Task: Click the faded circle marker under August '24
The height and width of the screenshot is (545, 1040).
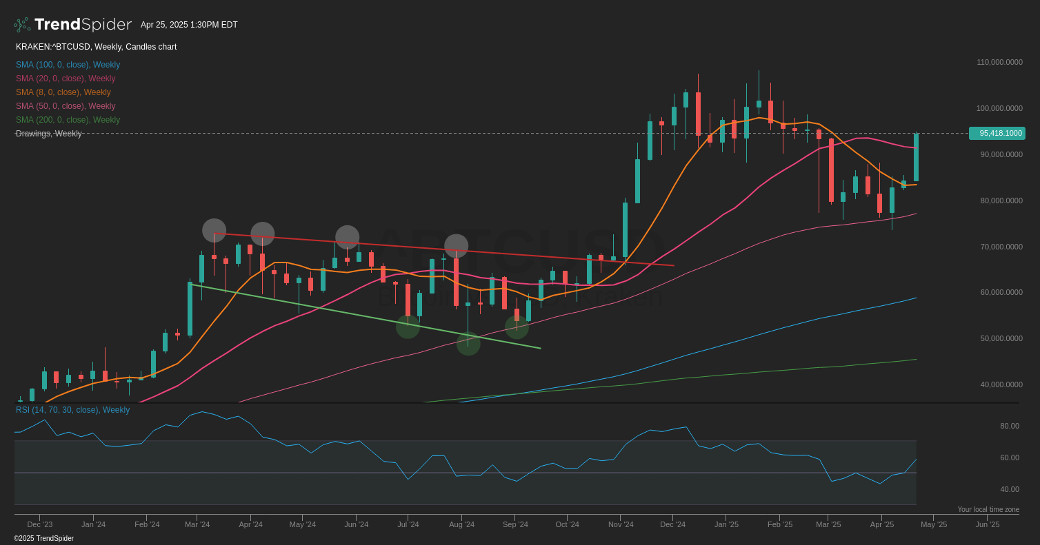Action: (468, 345)
